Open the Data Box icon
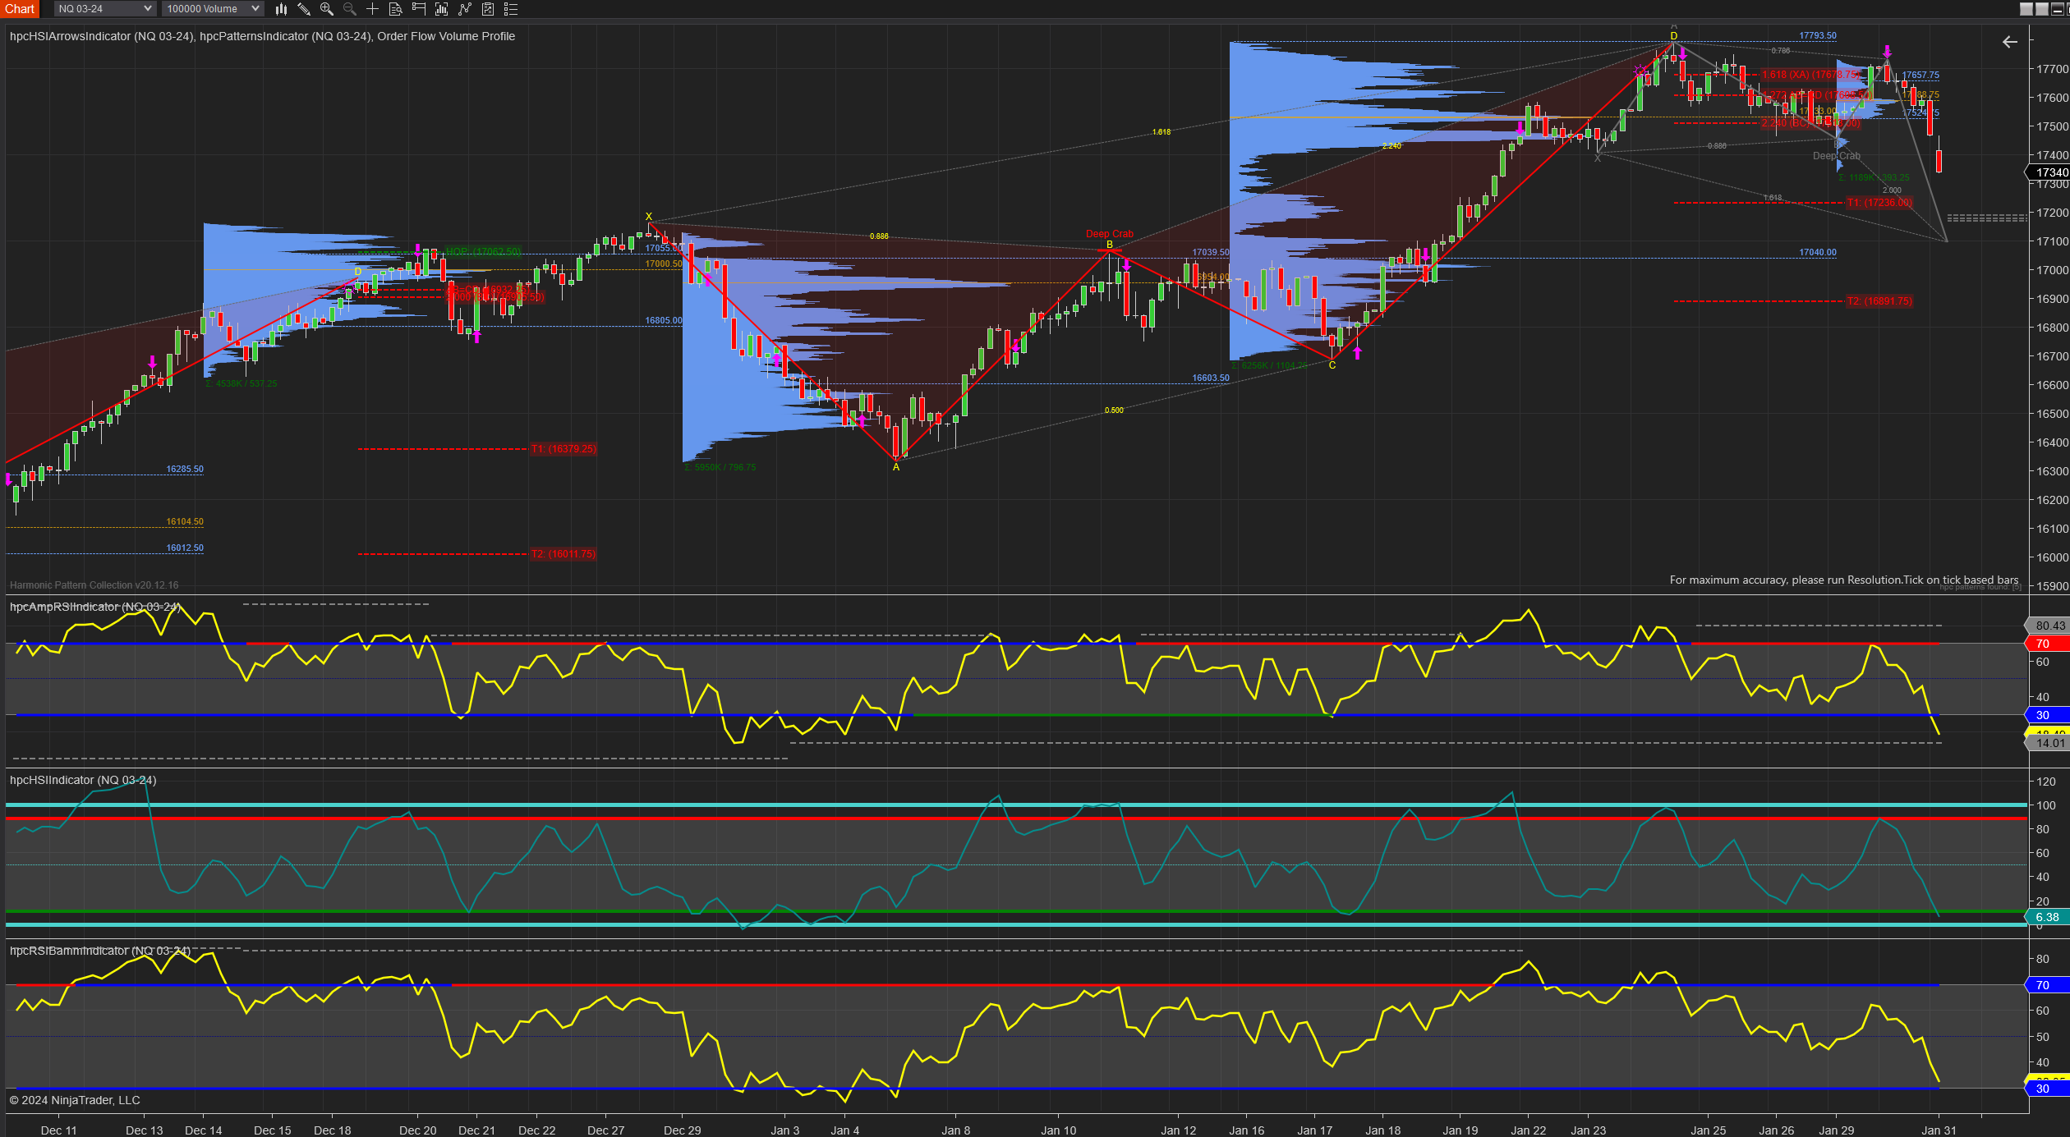This screenshot has width=2070, height=1137. point(395,9)
